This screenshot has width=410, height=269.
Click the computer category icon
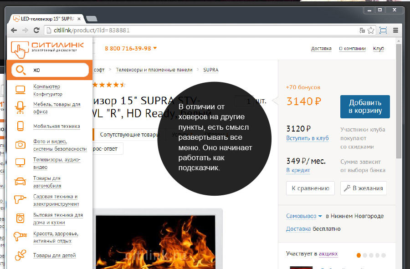tap(20, 90)
